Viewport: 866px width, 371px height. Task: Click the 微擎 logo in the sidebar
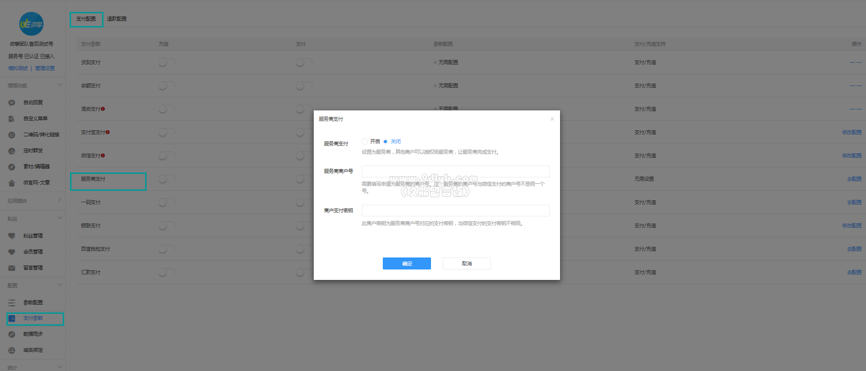(x=31, y=24)
